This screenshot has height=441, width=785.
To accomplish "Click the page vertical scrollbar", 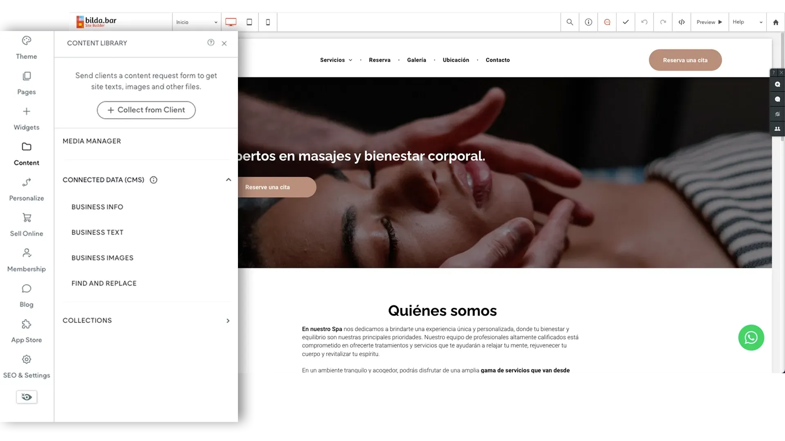I will click(x=782, y=88).
